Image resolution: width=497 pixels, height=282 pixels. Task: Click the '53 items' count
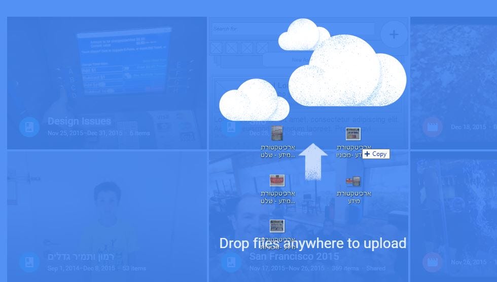(134, 268)
